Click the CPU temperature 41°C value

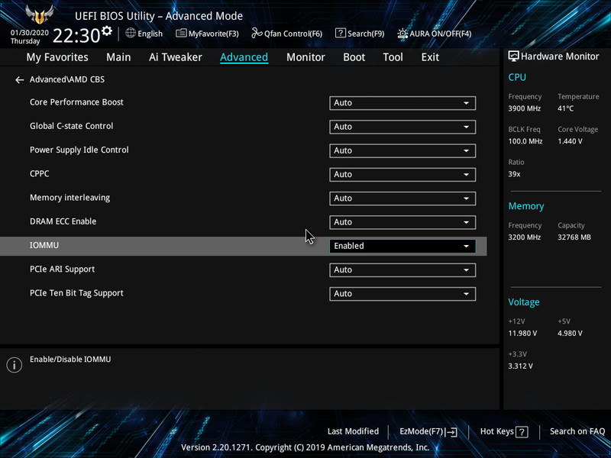pyautogui.click(x=565, y=108)
